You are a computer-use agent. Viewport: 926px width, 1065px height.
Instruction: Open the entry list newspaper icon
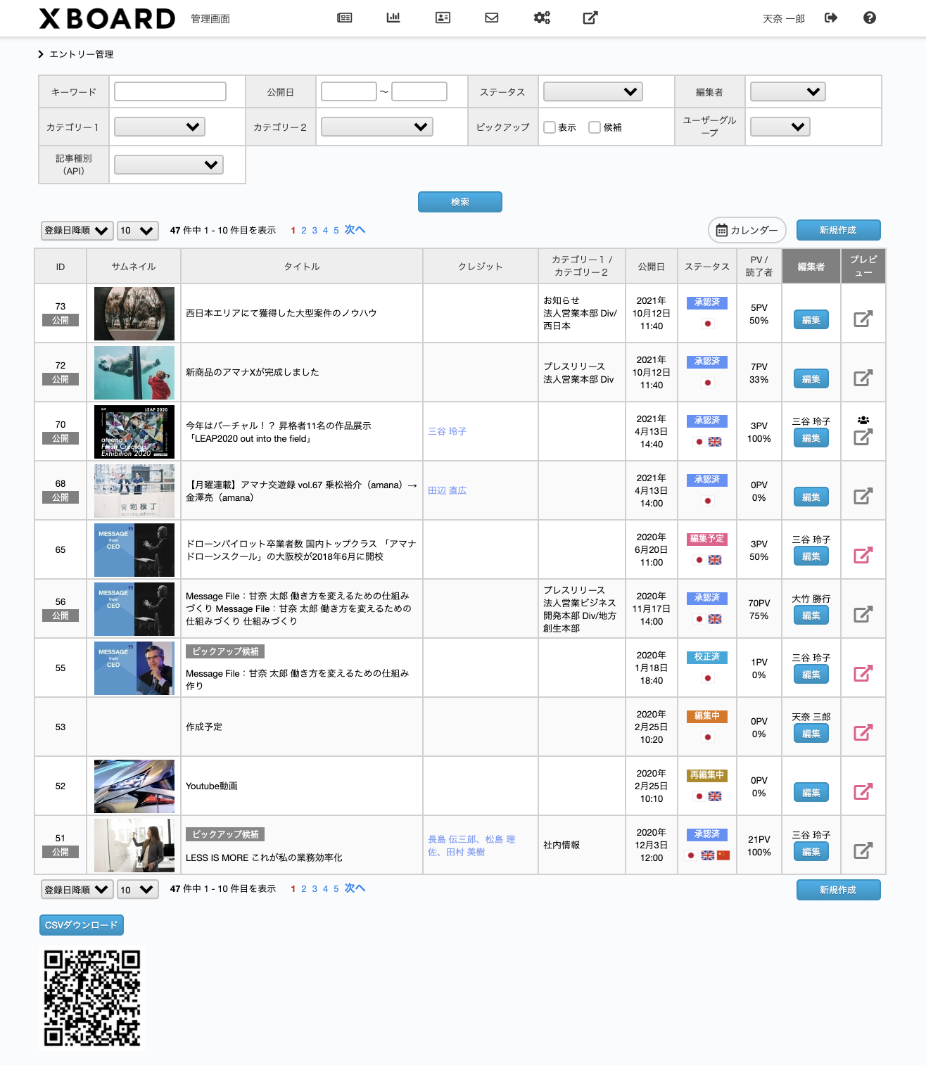[x=345, y=18]
